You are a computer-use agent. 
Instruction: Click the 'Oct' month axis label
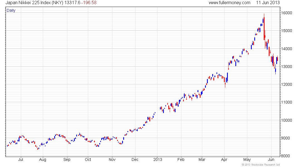pyautogui.click(x=88, y=159)
